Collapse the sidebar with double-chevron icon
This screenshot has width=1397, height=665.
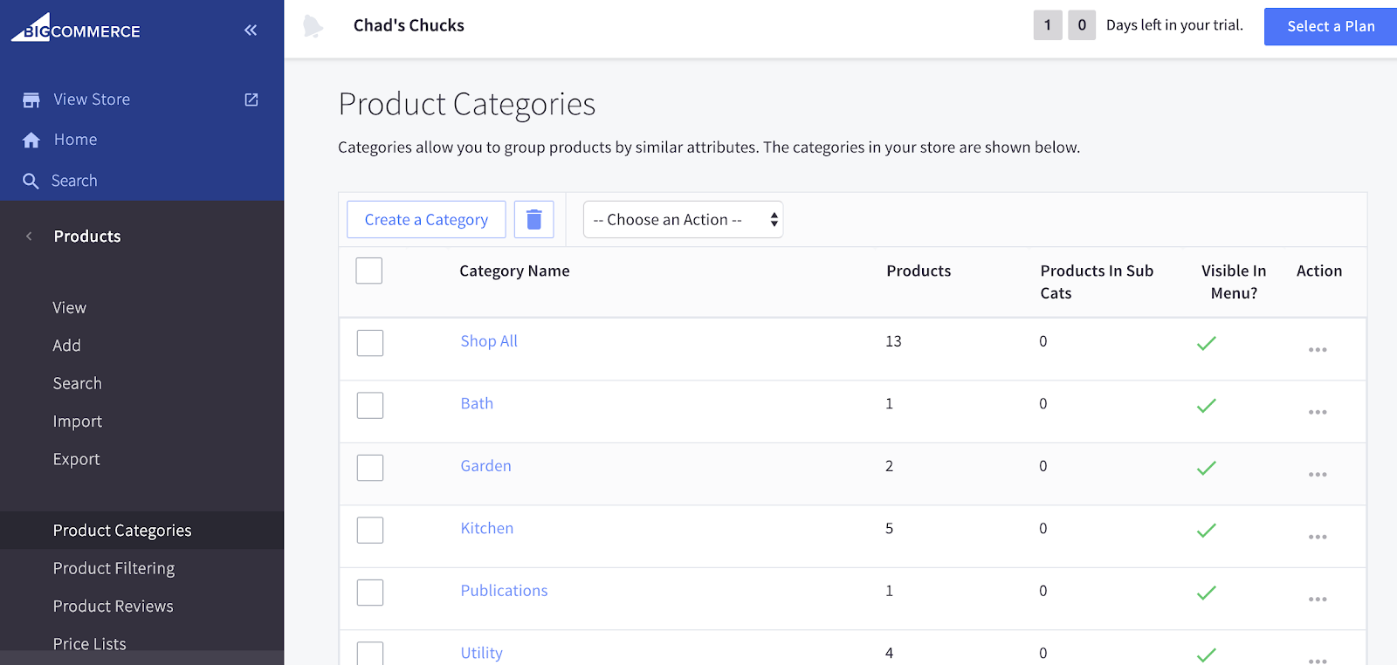click(251, 31)
